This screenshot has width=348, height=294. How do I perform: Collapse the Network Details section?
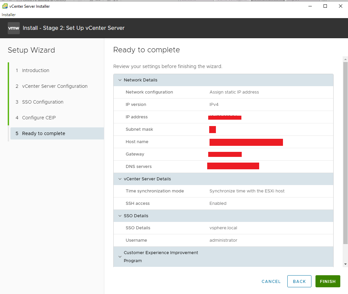(120, 80)
